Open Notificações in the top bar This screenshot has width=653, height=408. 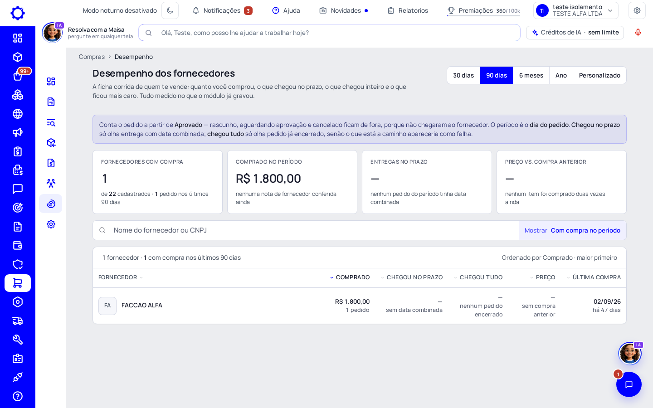[x=222, y=10]
